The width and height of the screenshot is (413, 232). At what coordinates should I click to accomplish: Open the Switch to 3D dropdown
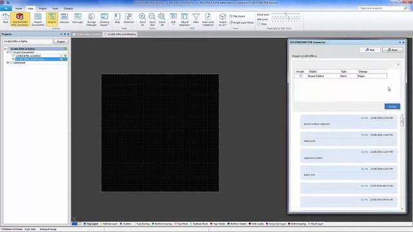point(223,19)
